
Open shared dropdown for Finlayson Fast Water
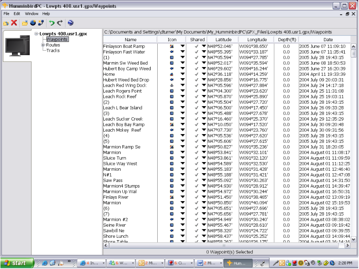204,52
